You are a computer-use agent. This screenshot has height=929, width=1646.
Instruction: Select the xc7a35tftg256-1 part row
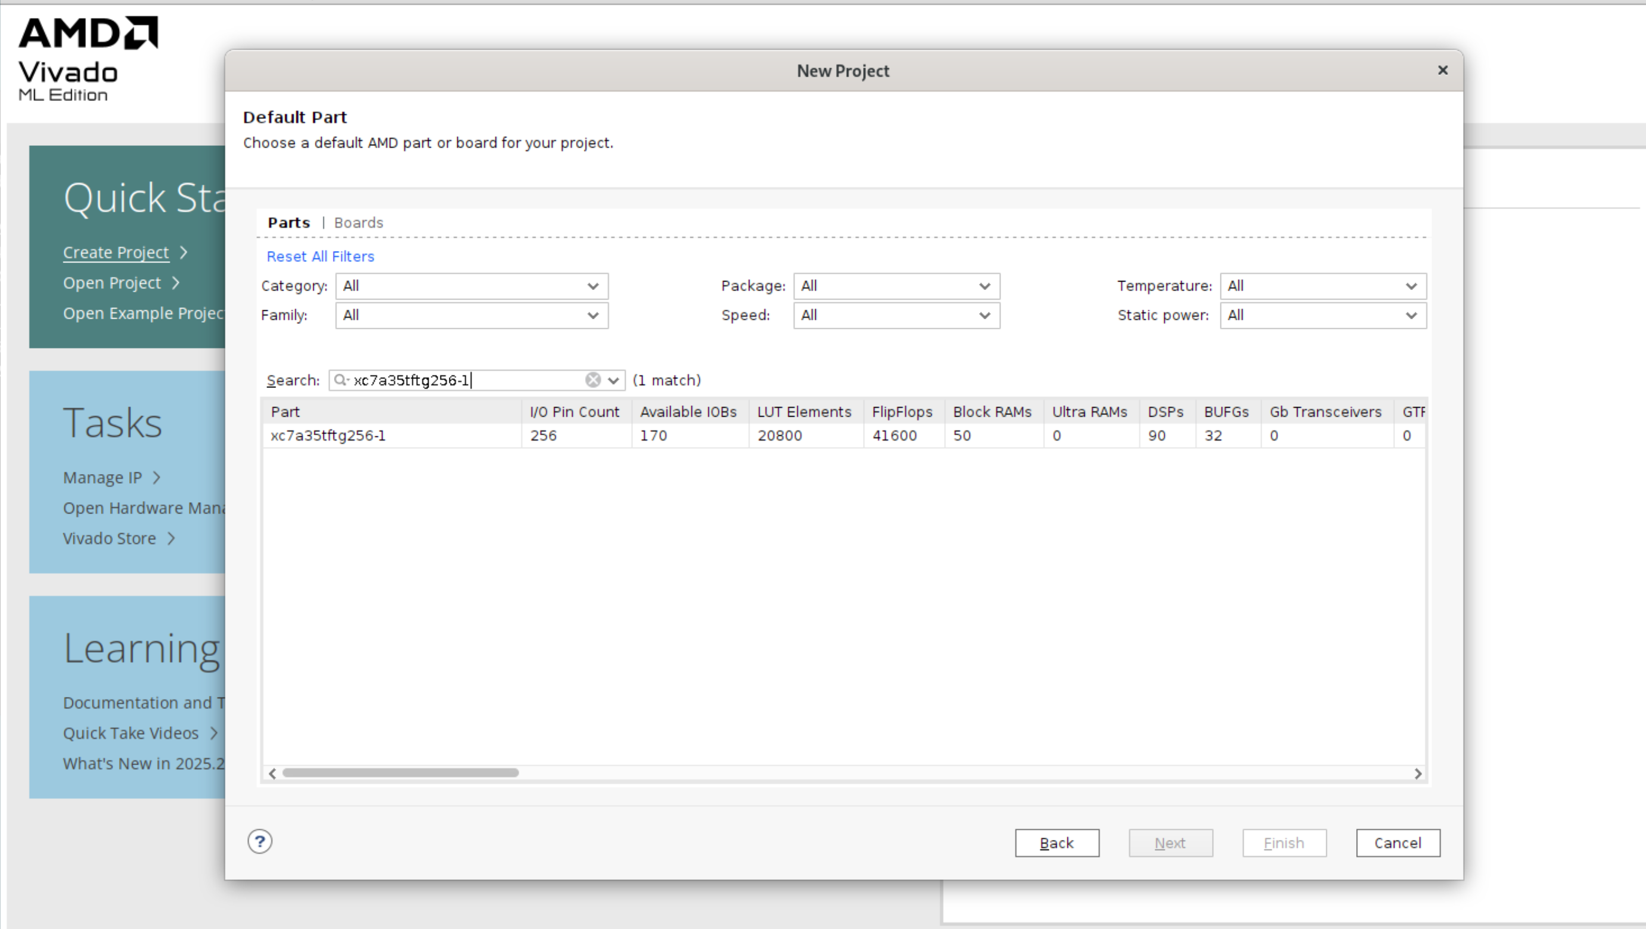click(x=328, y=436)
